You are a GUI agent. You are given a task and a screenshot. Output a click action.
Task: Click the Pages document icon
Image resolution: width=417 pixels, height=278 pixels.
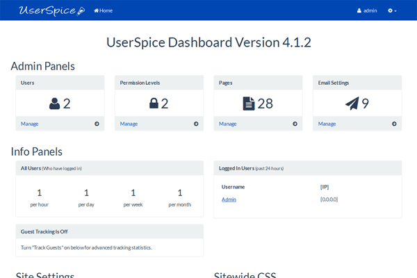click(249, 104)
